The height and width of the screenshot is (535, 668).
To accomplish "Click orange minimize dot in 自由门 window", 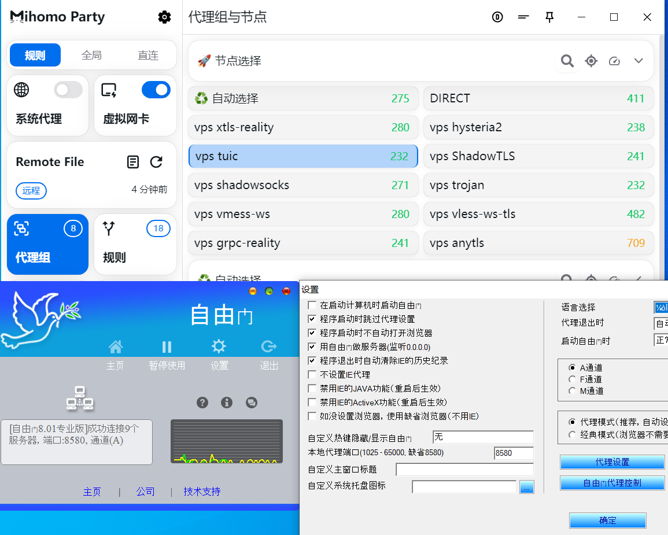I will coord(253,291).
